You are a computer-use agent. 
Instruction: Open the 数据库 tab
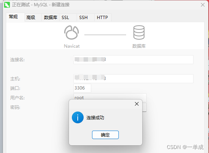(51, 18)
